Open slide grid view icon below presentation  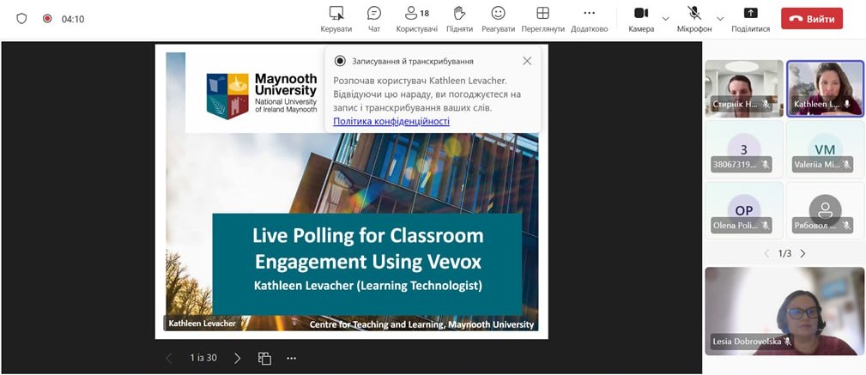click(x=264, y=358)
